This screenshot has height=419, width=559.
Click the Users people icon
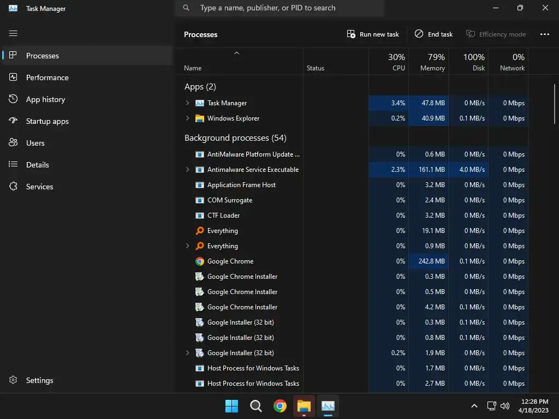[13, 142]
